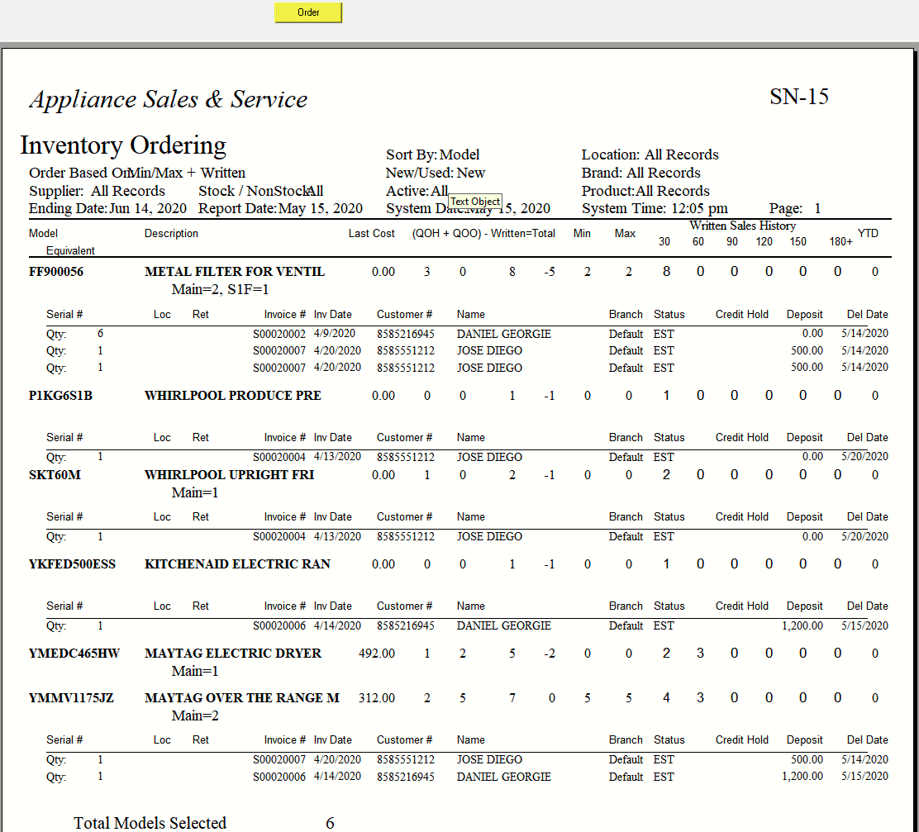919x832 pixels.
Task: Click deposit 1,200.00 under YKFED500ESS
Action: click(x=802, y=625)
